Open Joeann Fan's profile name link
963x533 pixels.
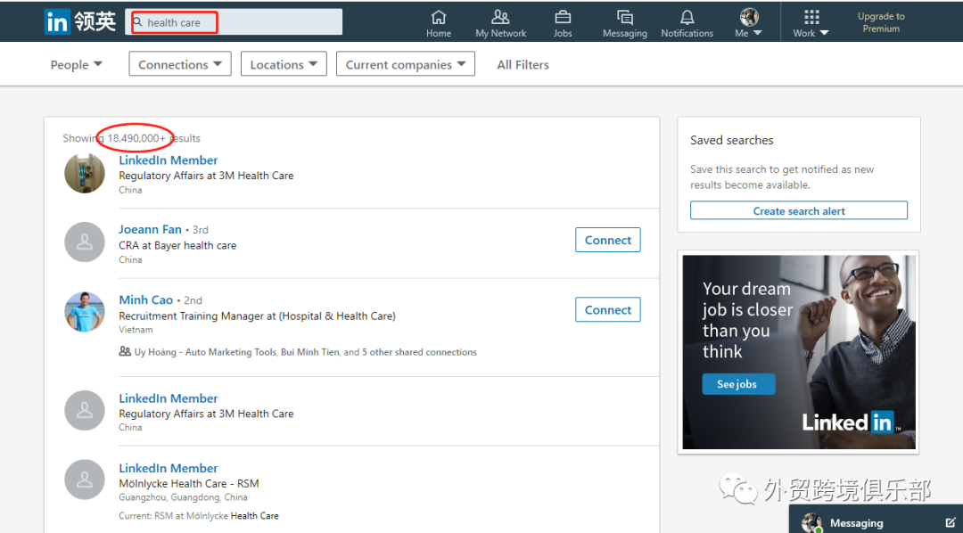tap(151, 229)
